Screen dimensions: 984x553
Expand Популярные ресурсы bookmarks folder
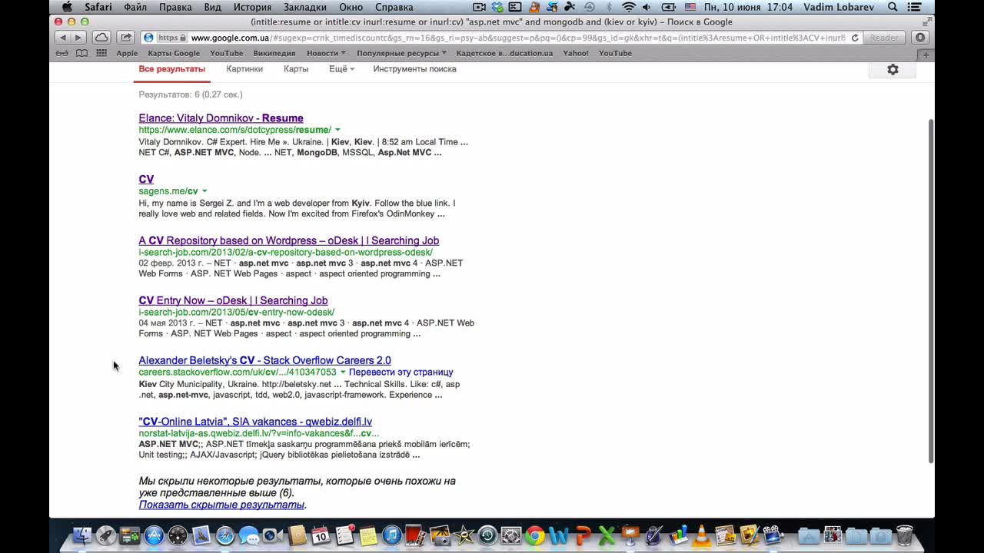401,53
